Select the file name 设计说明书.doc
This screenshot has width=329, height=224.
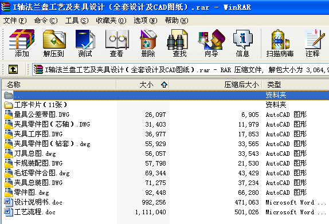pyautogui.click(x=38, y=202)
